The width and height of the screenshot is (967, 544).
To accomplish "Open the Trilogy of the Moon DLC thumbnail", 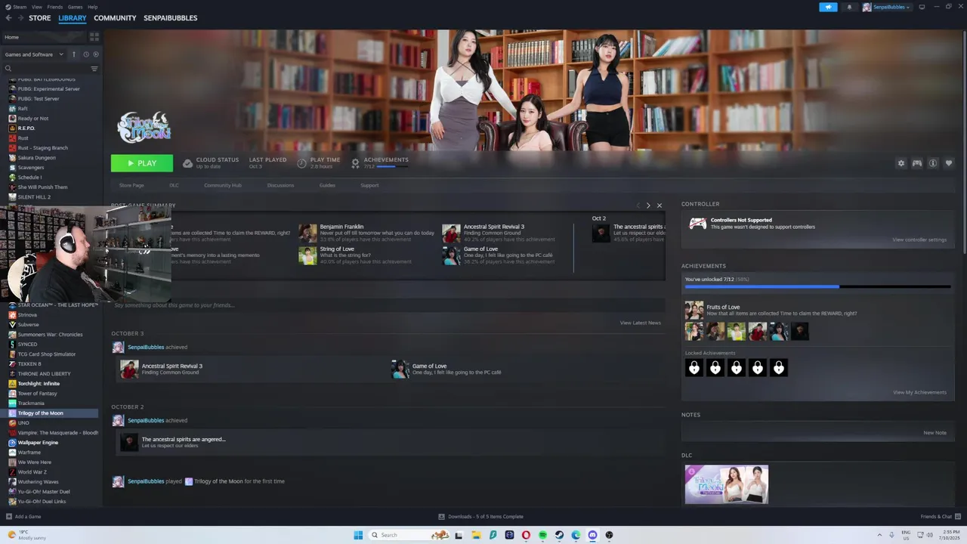I will 727,484.
